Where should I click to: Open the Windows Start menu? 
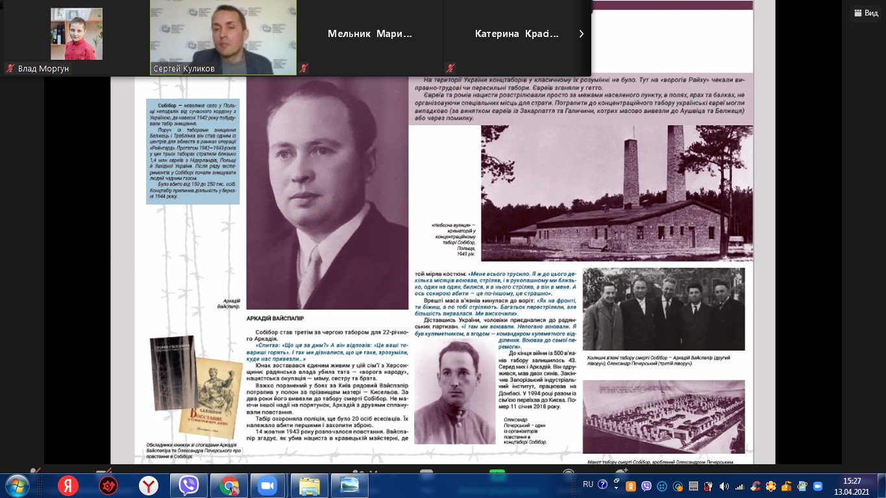tap(16, 486)
